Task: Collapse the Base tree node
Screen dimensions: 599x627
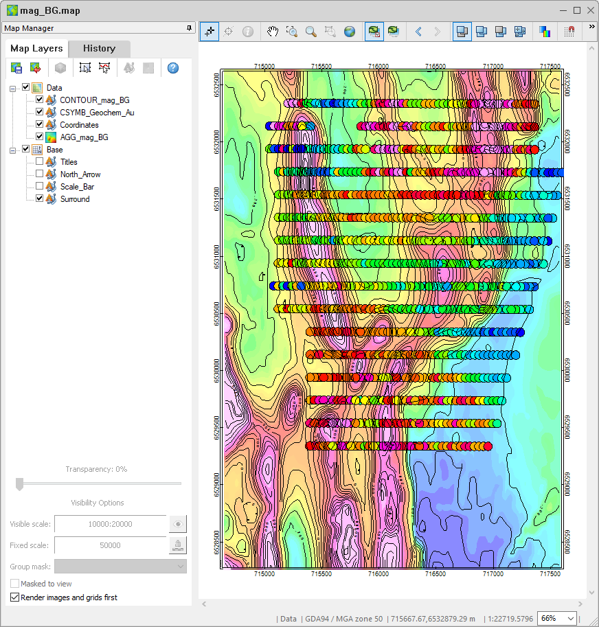Action: click(14, 150)
